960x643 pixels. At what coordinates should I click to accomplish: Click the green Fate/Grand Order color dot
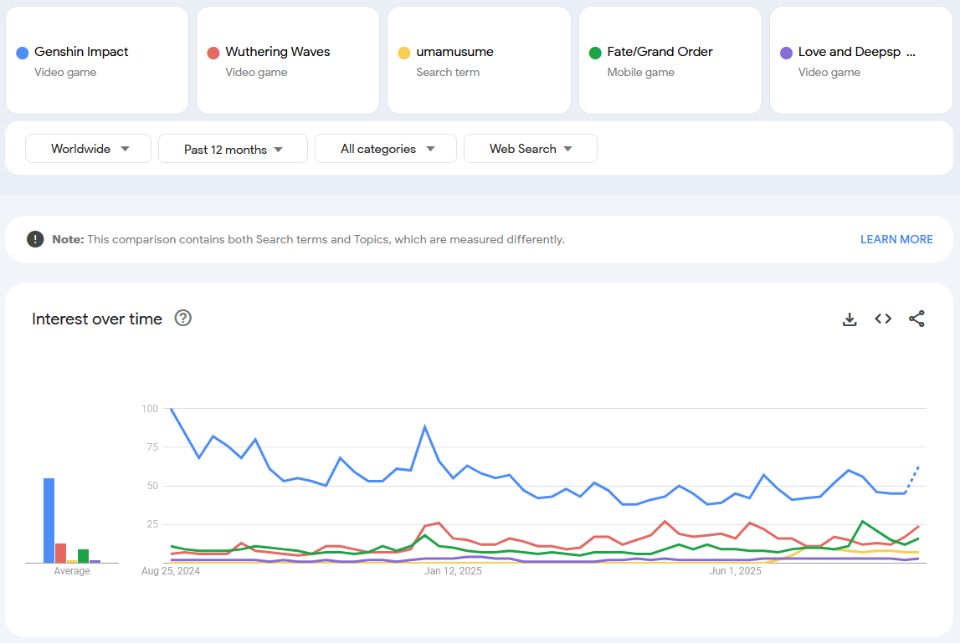[595, 54]
